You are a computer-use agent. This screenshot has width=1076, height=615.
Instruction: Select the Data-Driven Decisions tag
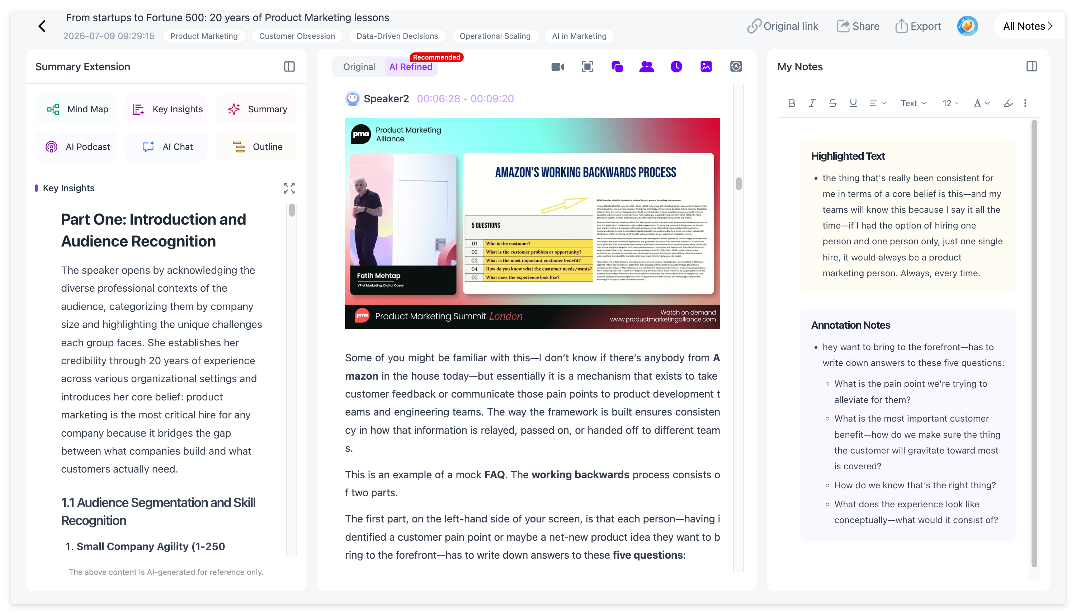pyautogui.click(x=397, y=36)
